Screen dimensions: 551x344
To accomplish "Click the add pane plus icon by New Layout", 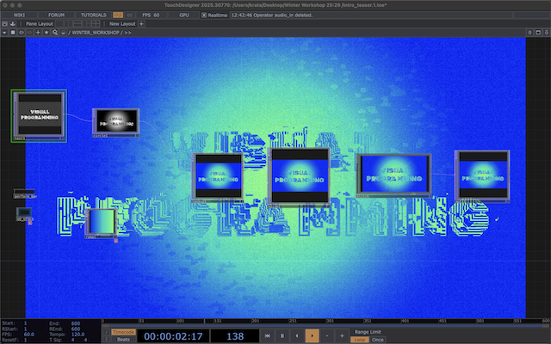I will click(141, 24).
